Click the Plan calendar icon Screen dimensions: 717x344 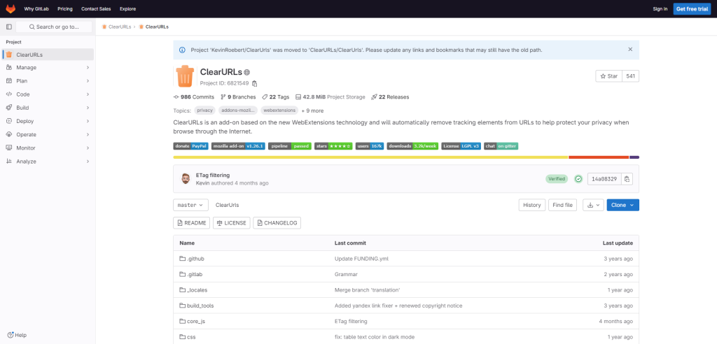pos(8,81)
